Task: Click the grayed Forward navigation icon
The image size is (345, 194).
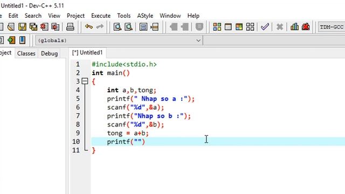Action: pyautogui.click(x=184, y=27)
